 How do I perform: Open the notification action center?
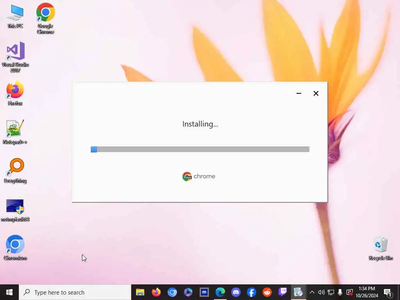click(x=388, y=292)
